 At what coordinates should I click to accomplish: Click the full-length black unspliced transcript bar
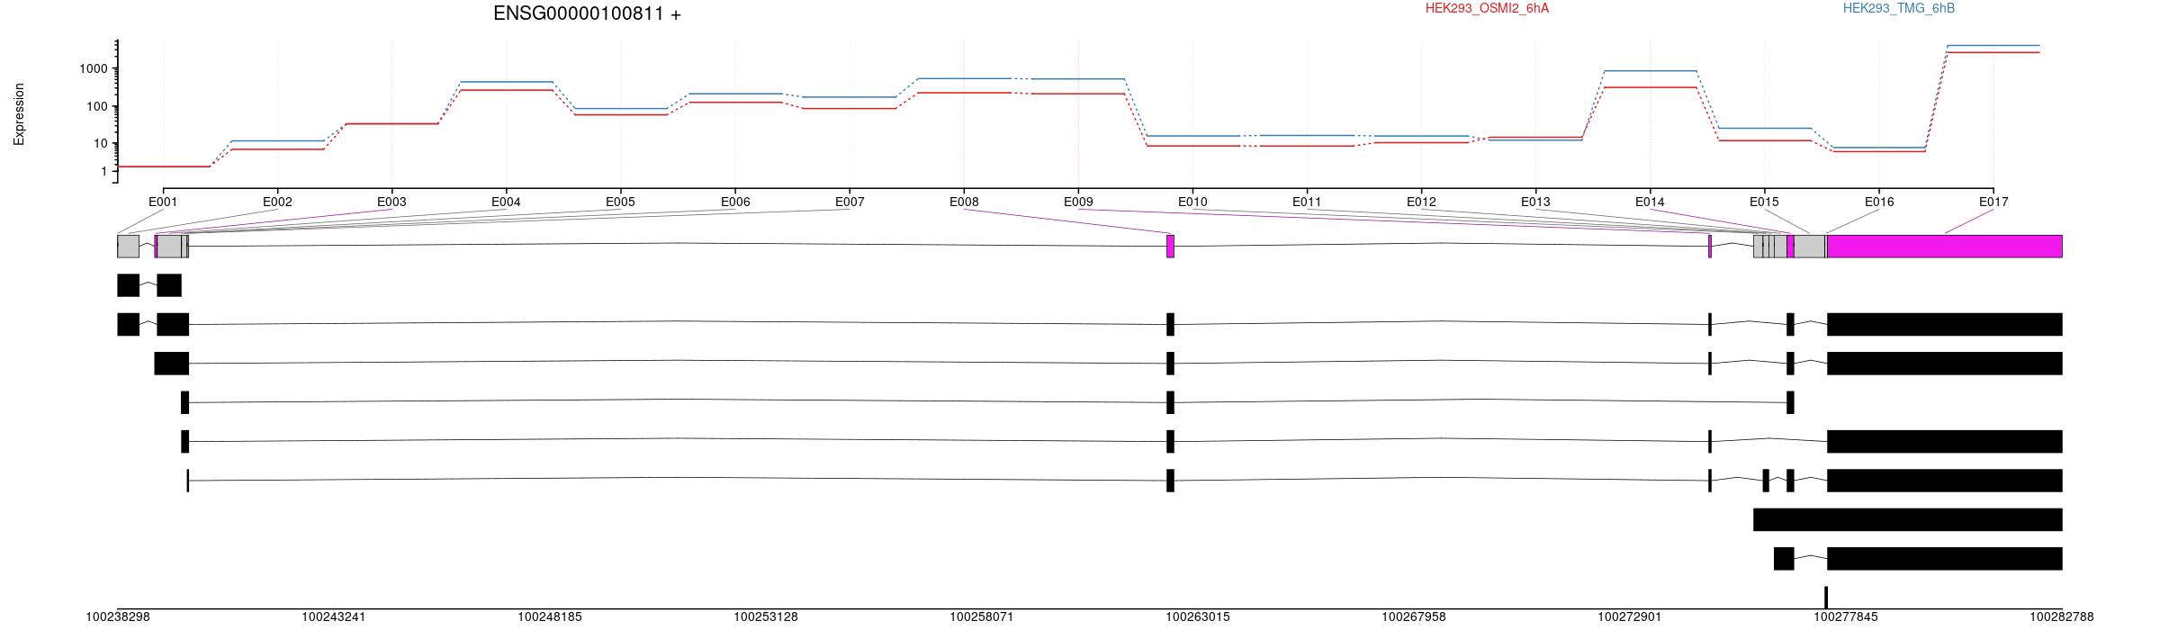click(1907, 519)
